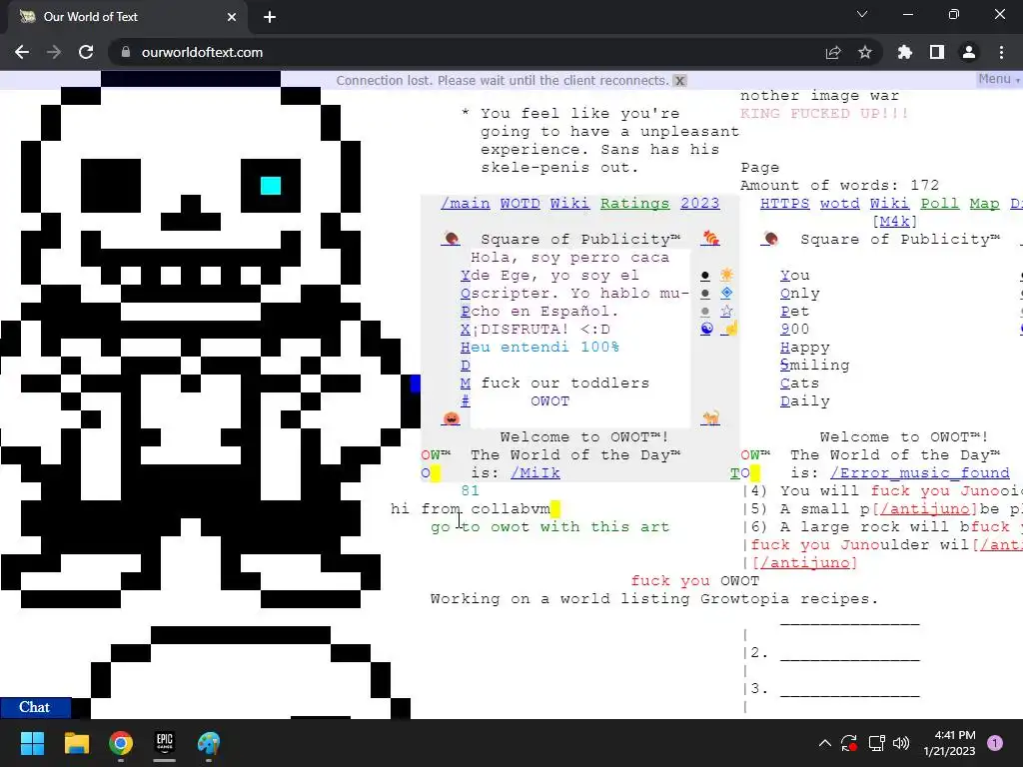Open the Wiki link beside Ratings
1023x767 pixels.
click(569, 204)
